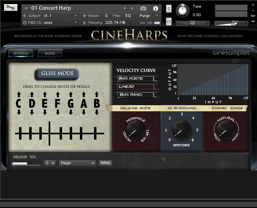
Task: Go to previous instrument preset arrow
Action: tap(124, 8)
